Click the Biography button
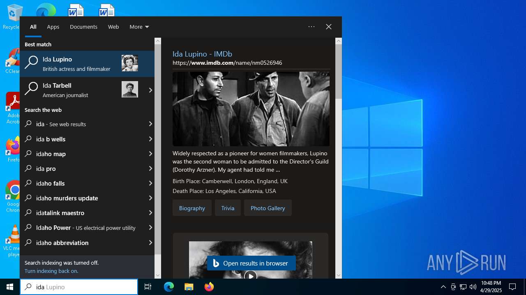The width and height of the screenshot is (526, 295). point(192,208)
